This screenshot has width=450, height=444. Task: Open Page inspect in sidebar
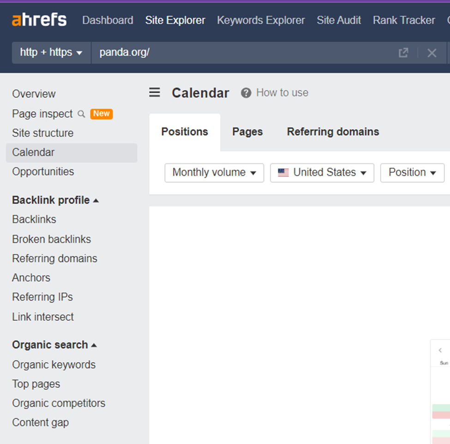pyautogui.click(x=42, y=114)
